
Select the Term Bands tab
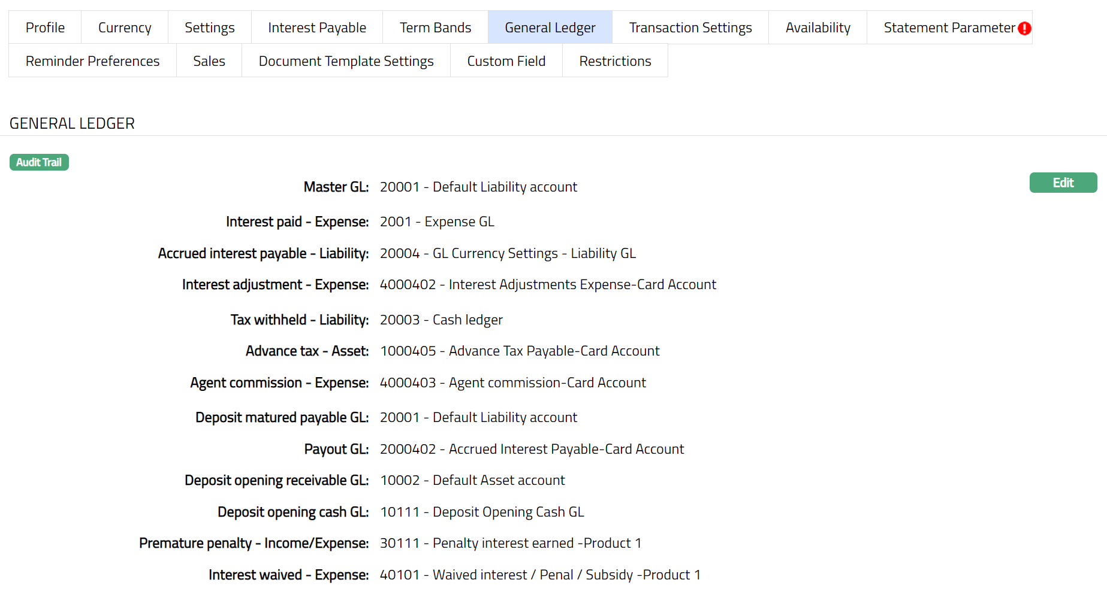pos(435,28)
